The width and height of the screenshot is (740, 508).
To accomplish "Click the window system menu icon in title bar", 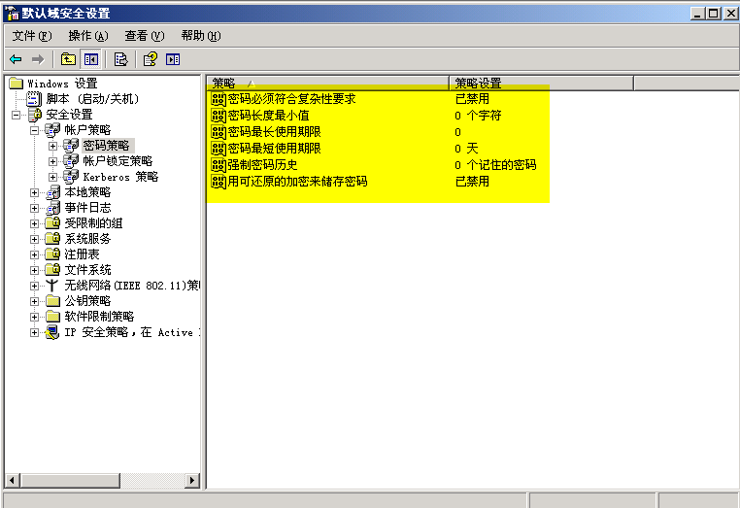I will (13, 13).
